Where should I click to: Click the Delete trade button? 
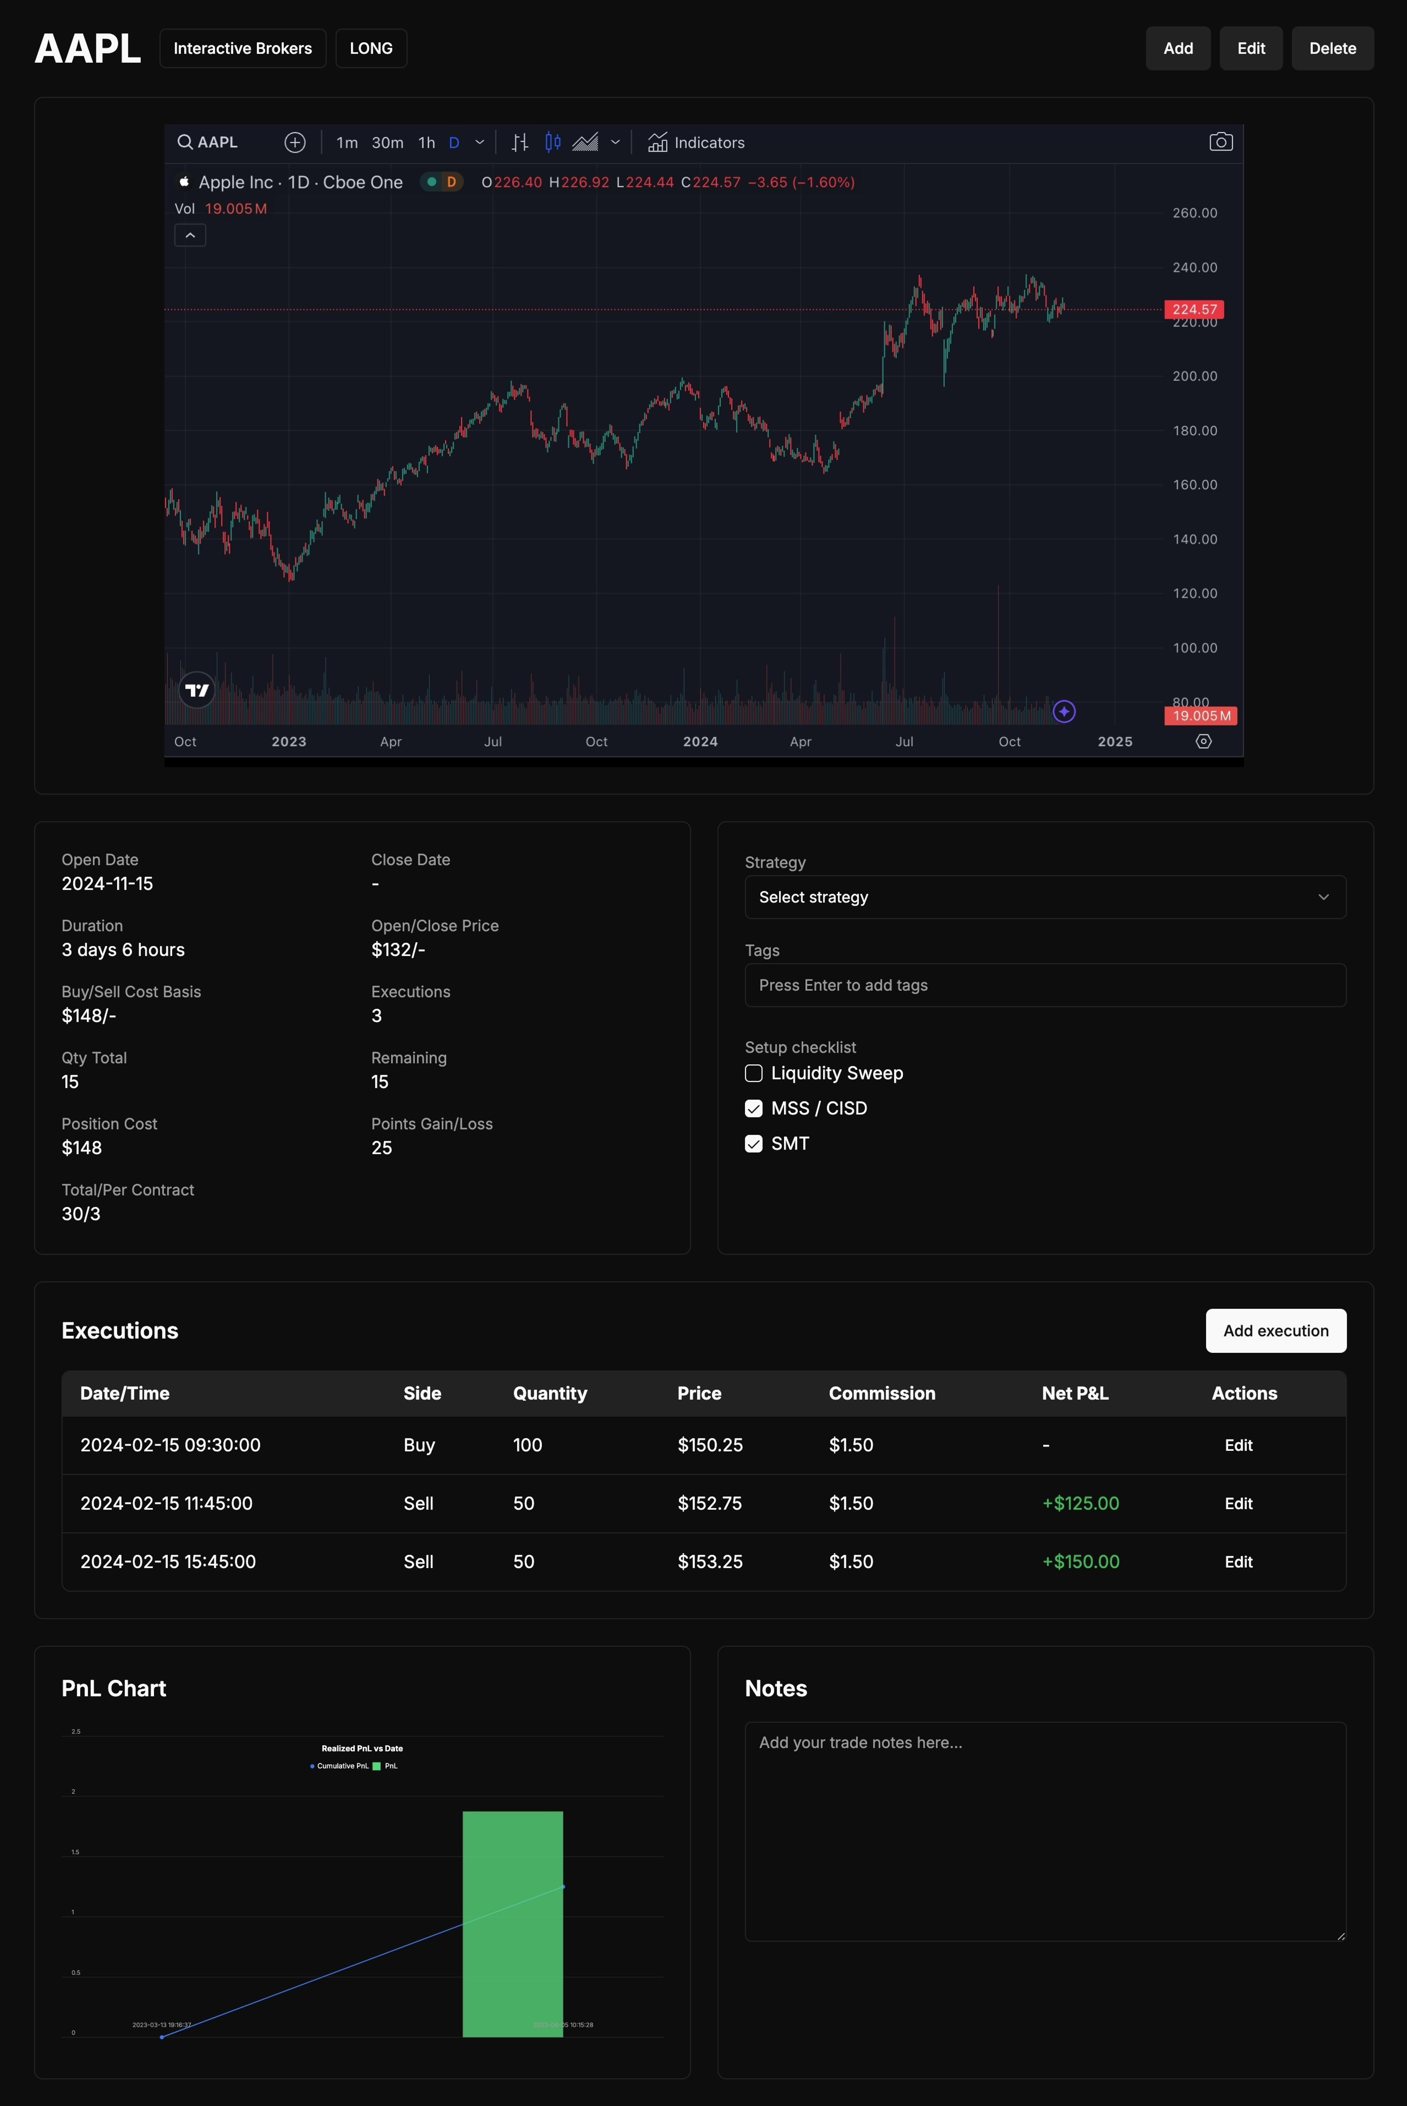[1332, 47]
